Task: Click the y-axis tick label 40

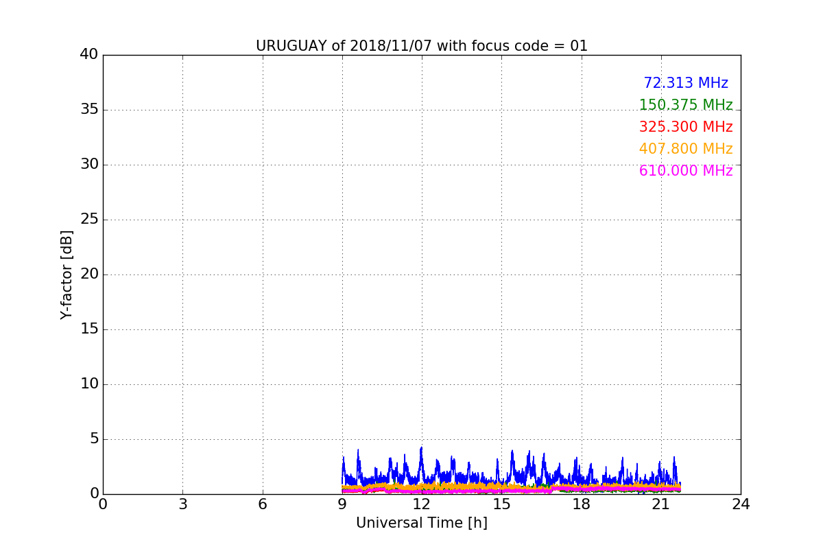Action: (x=89, y=55)
